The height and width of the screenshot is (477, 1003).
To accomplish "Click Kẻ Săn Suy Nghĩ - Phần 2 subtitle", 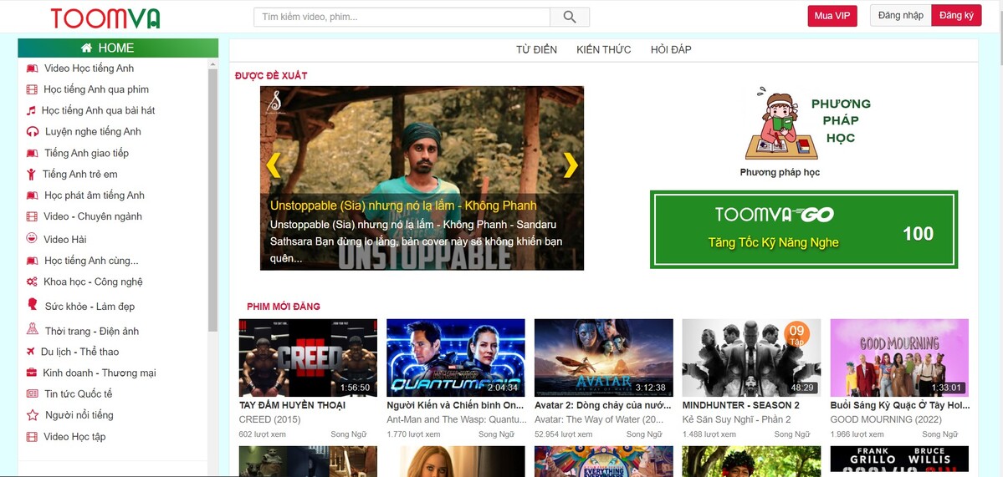I will coord(737,419).
